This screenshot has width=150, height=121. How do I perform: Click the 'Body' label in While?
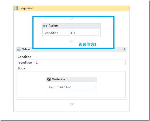pos(21,68)
